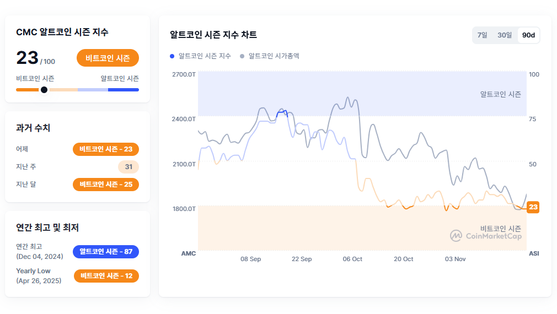This screenshot has width=557, height=314.
Task: Click the yearly high 알트코인 시즌 - 87 badge
Action: pyautogui.click(x=105, y=252)
